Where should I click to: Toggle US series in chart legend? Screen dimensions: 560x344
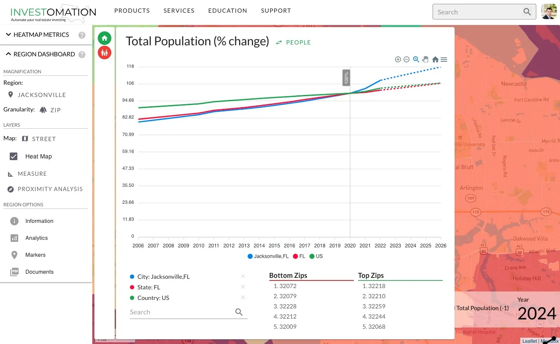(x=316, y=256)
